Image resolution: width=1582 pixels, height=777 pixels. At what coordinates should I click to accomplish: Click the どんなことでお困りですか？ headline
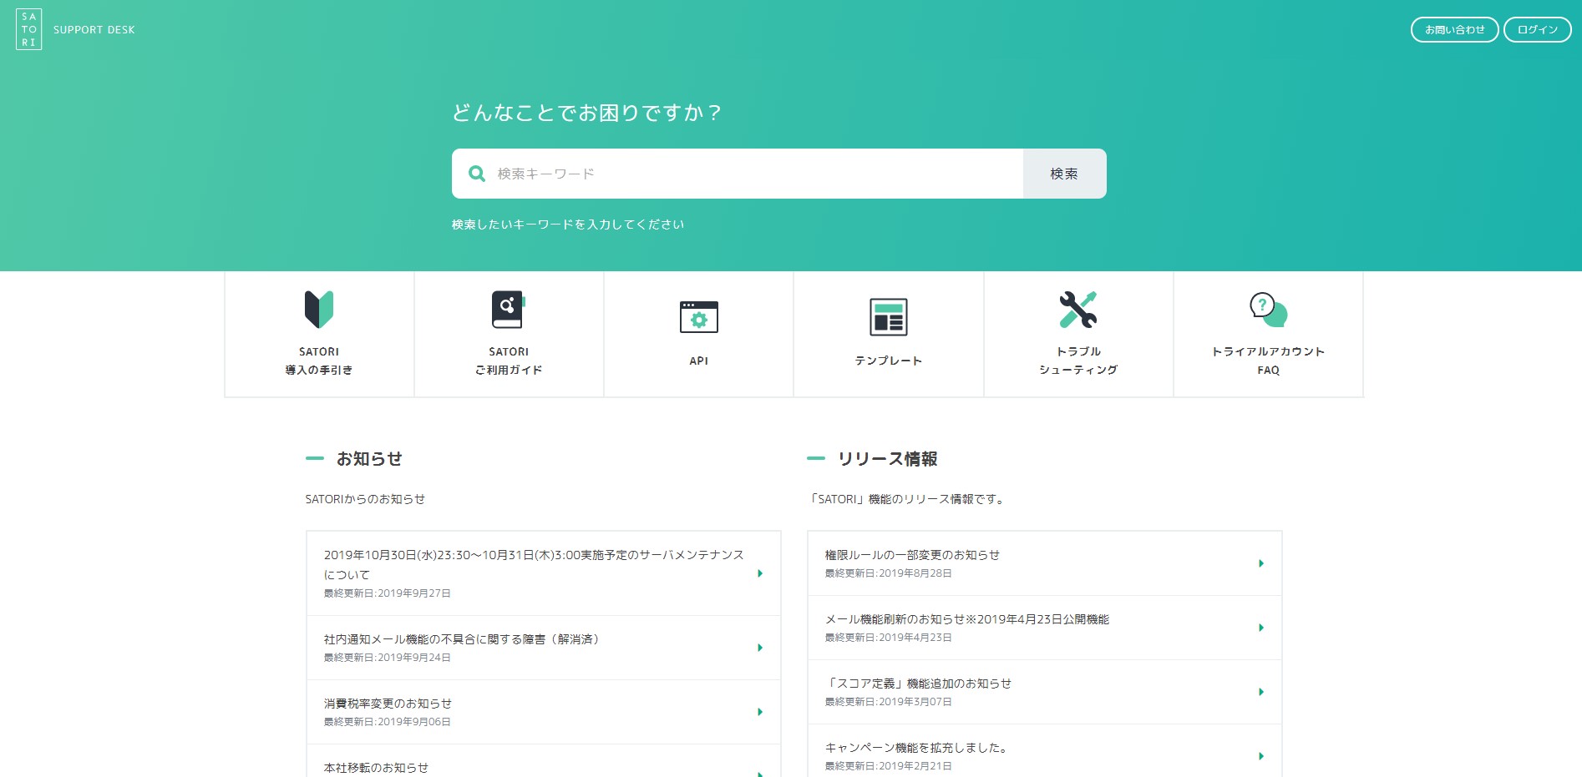click(x=587, y=113)
